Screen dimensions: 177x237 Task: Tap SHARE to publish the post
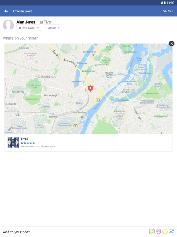tap(168, 11)
